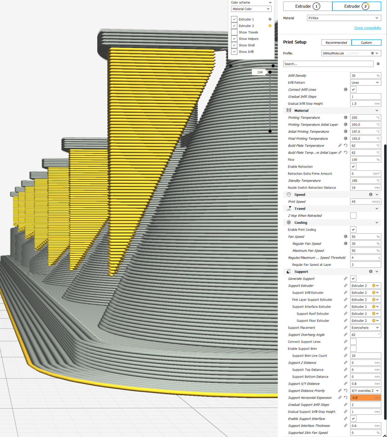Reset Build Plate Temperature Initial Layer value
The width and height of the screenshot is (387, 437).
click(346, 153)
